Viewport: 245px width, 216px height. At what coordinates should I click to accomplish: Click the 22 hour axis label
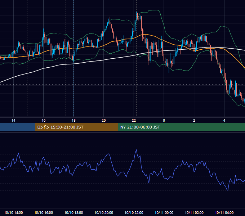[x=134, y=121]
